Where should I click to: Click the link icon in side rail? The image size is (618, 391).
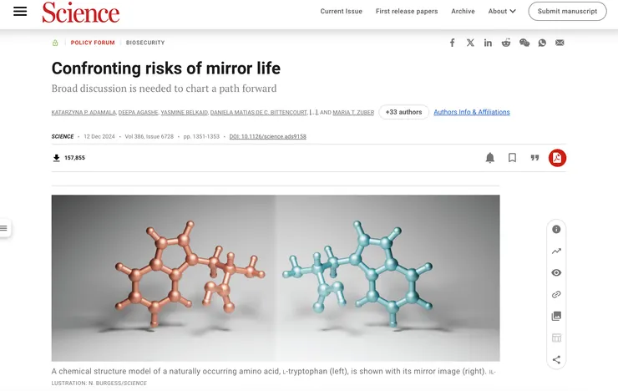tap(556, 294)
